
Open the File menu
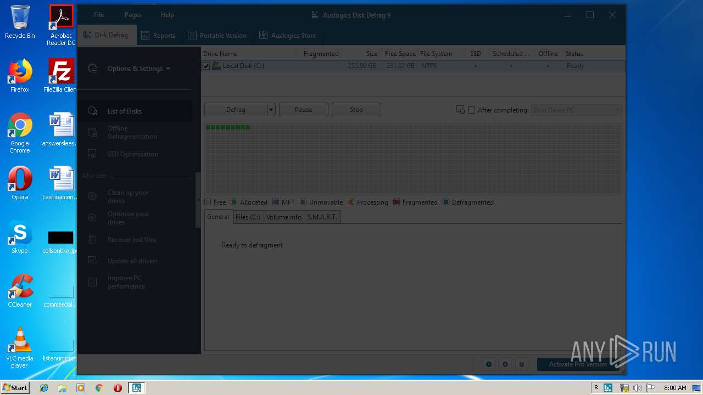coord(99,15)
